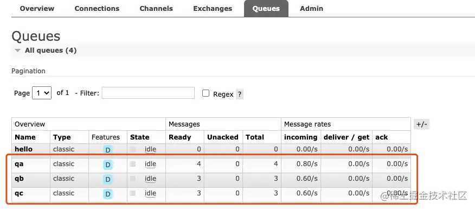The image size is (475, 209).
Task: Collapse the All queues section triangle
Action: (18, 50)
